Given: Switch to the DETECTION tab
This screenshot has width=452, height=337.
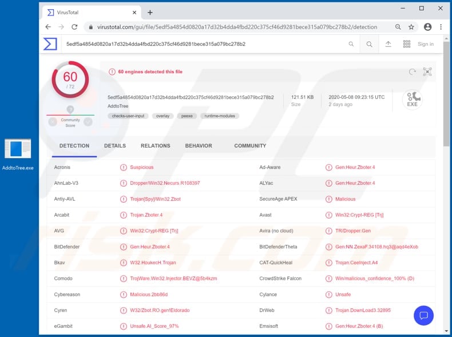Looking at the screenshot, I should 74,146.
